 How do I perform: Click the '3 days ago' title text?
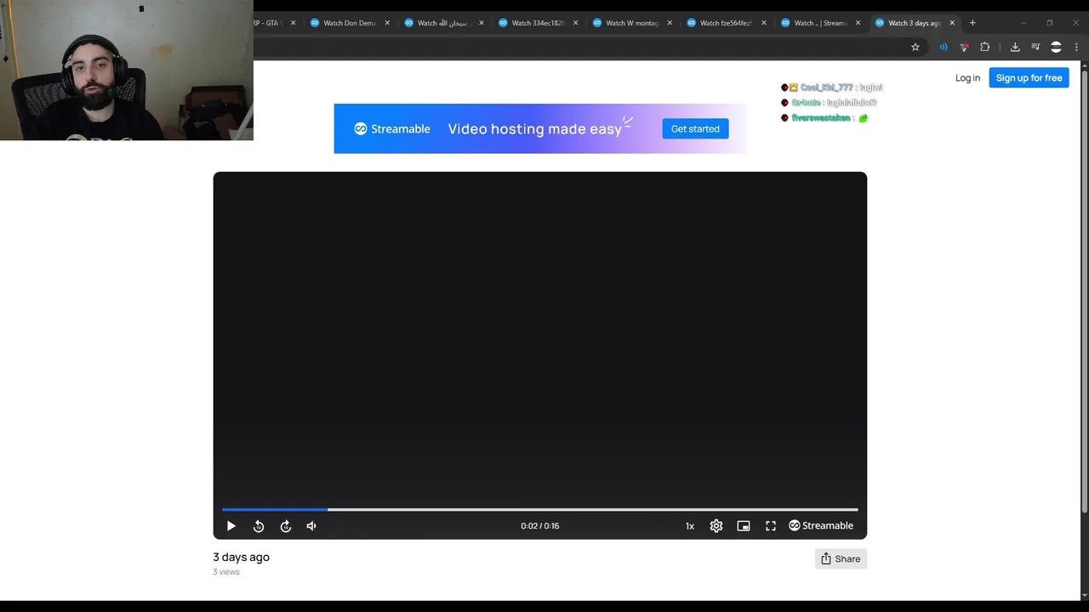[x=241, y=558]
